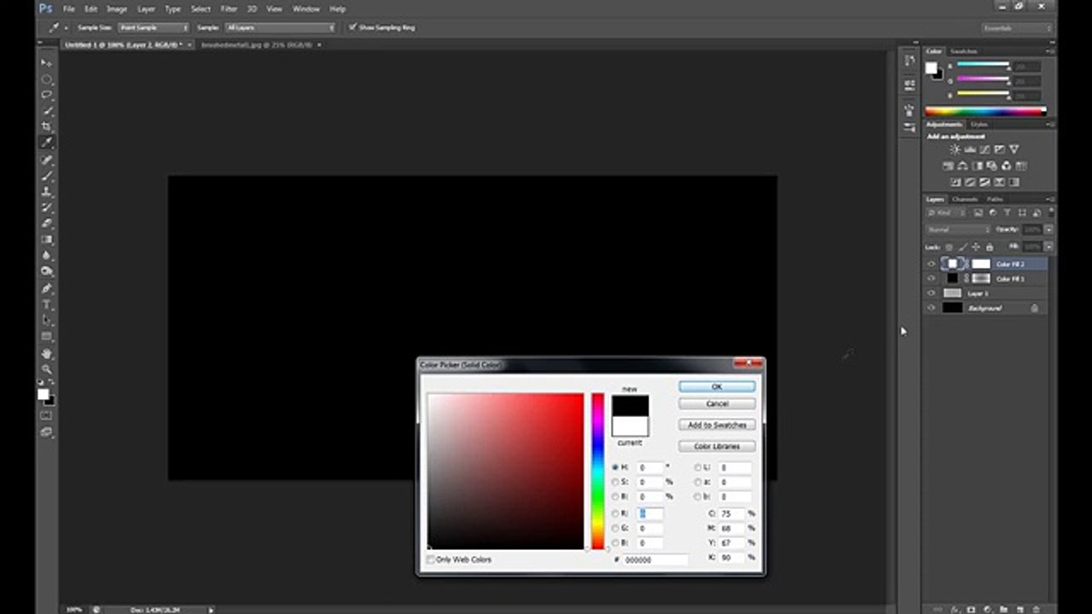The image size is (1092, 614).
Task: Select the R red radio button
Action: point(616,513)
